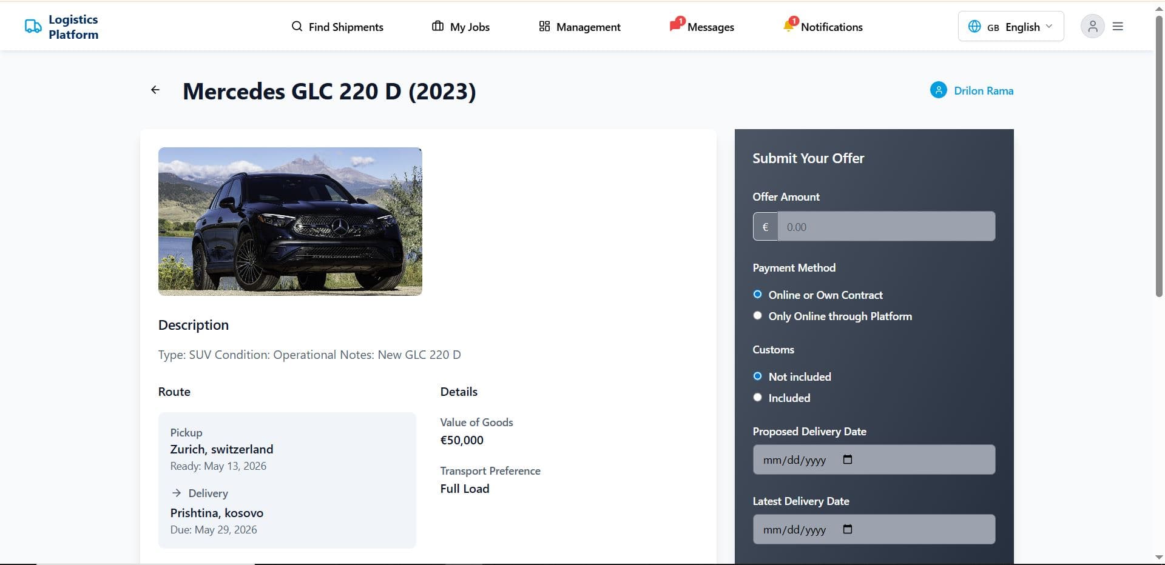Click the euro currency symbol
This screenshot has width=1165, height=565.
(765, 227)
